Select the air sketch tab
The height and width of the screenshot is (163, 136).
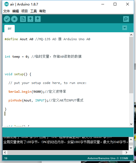point(10,28)
